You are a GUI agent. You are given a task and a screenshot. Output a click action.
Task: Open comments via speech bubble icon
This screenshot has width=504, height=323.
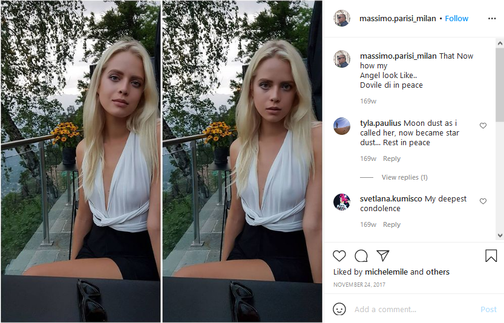(x=361, y=256)
